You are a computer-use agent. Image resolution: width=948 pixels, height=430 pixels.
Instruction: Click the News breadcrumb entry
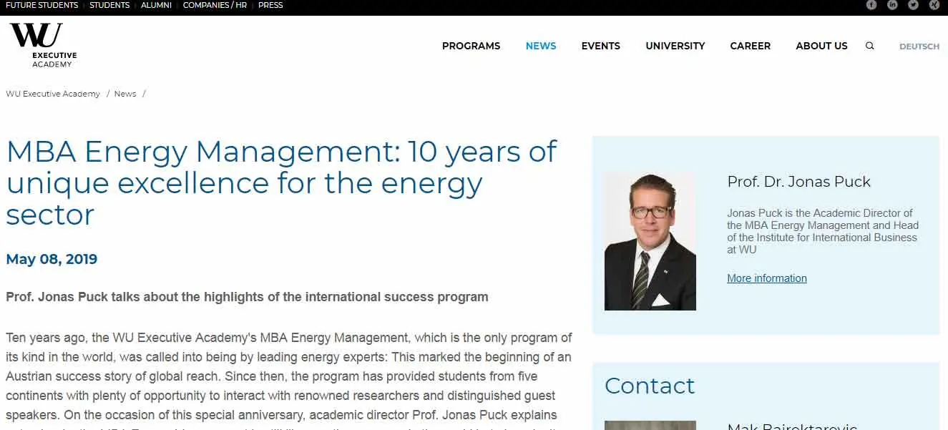[125, 93]
